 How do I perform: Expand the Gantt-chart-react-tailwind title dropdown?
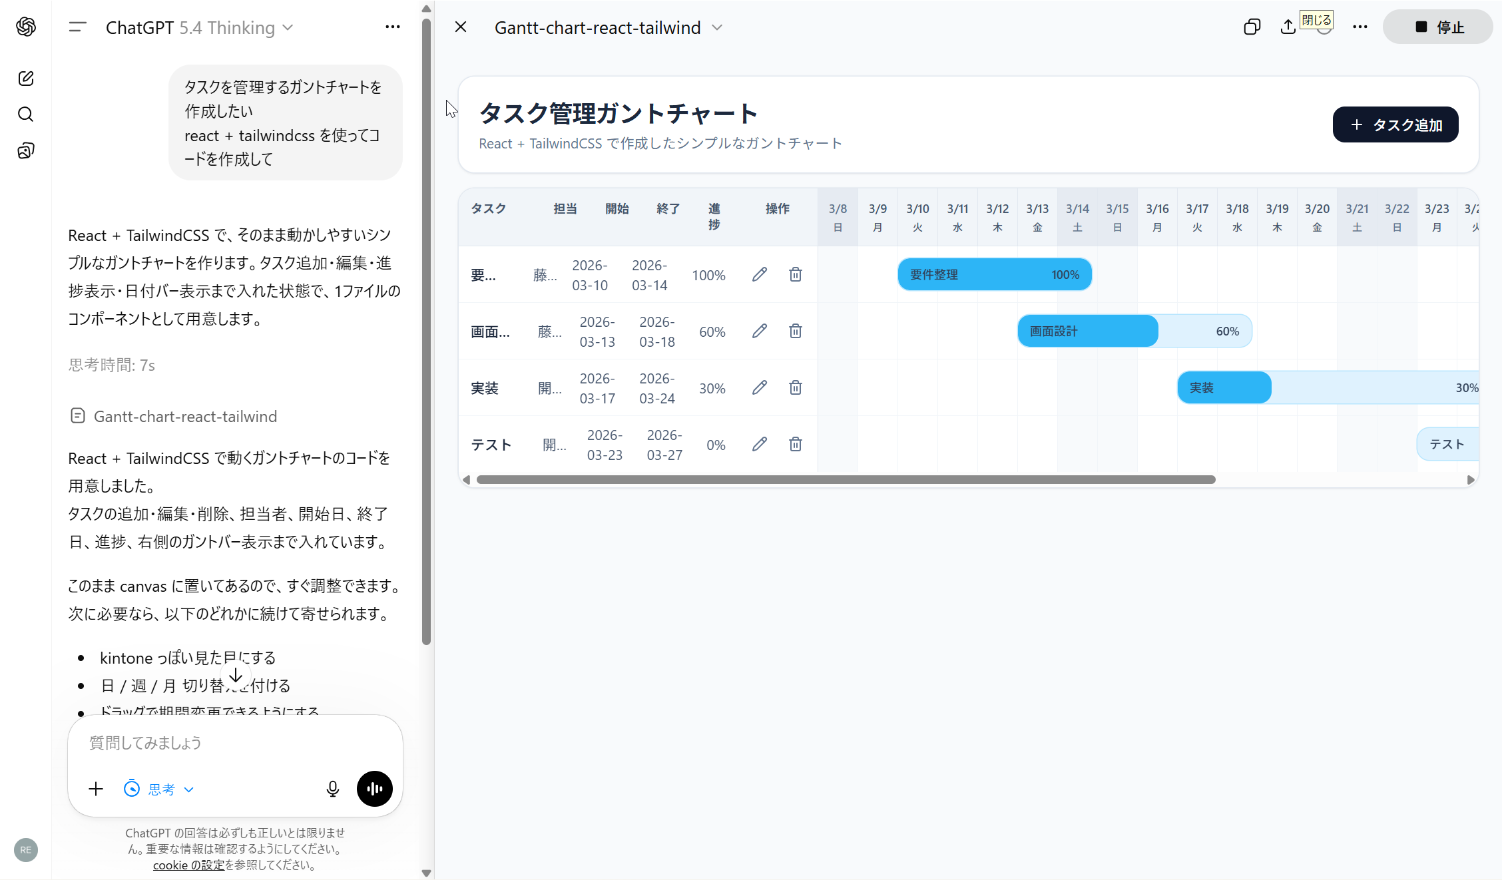click(x=717, y=28)
